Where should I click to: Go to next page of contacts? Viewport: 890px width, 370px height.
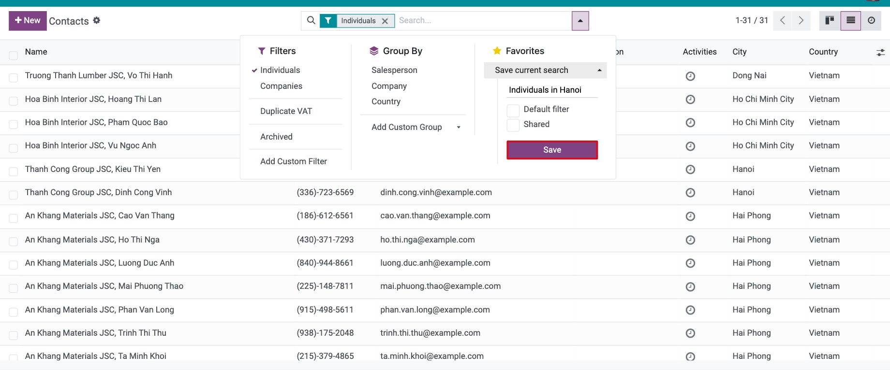click(x=801, y=20)
